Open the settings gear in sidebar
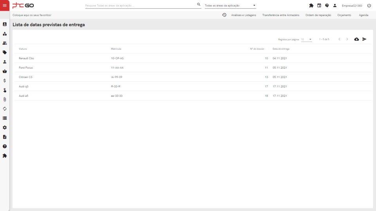 click(5, 127)
